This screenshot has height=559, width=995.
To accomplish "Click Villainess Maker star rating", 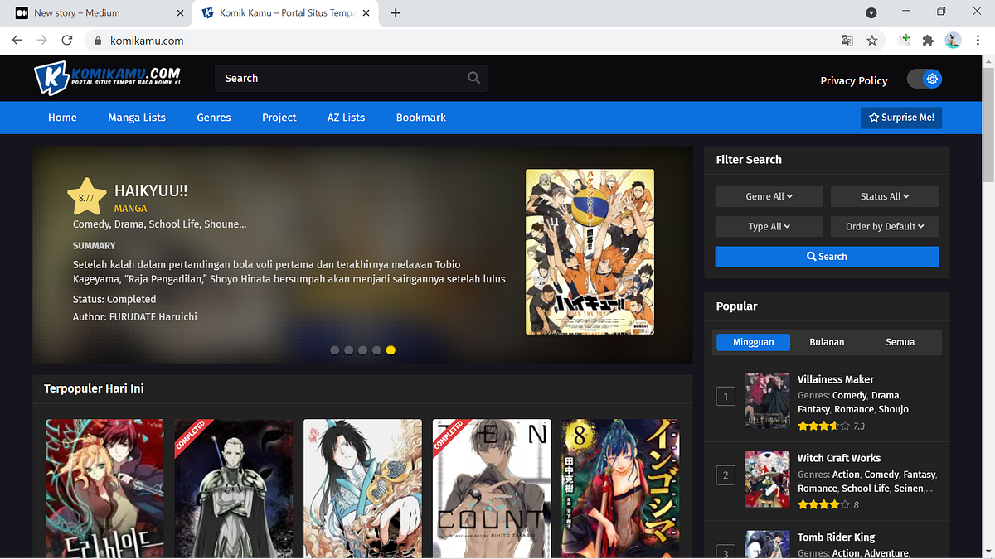I will tap(823, 426).
